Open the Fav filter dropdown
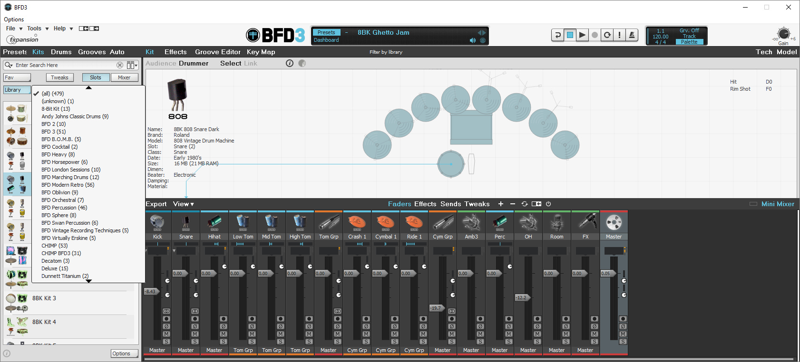Screen dimensions: 800x362 pos(17,77)
